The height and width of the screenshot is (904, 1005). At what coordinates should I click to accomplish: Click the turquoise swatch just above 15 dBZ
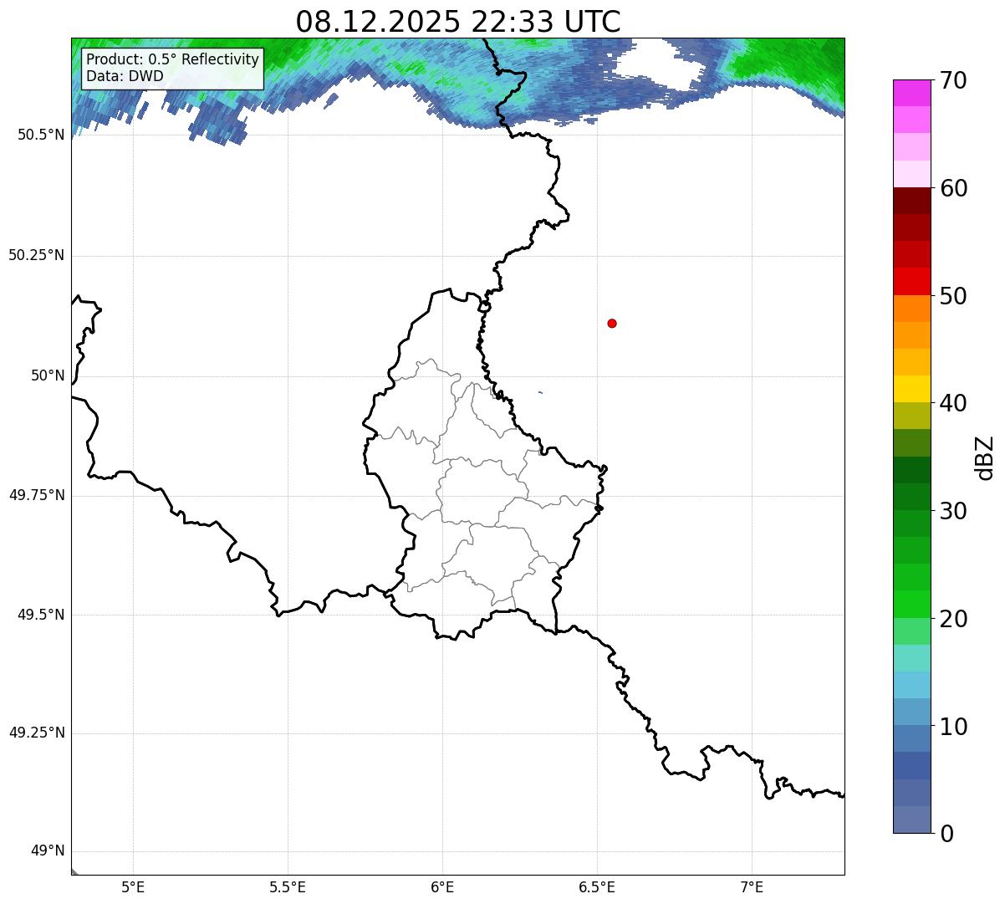pos(911,658)
